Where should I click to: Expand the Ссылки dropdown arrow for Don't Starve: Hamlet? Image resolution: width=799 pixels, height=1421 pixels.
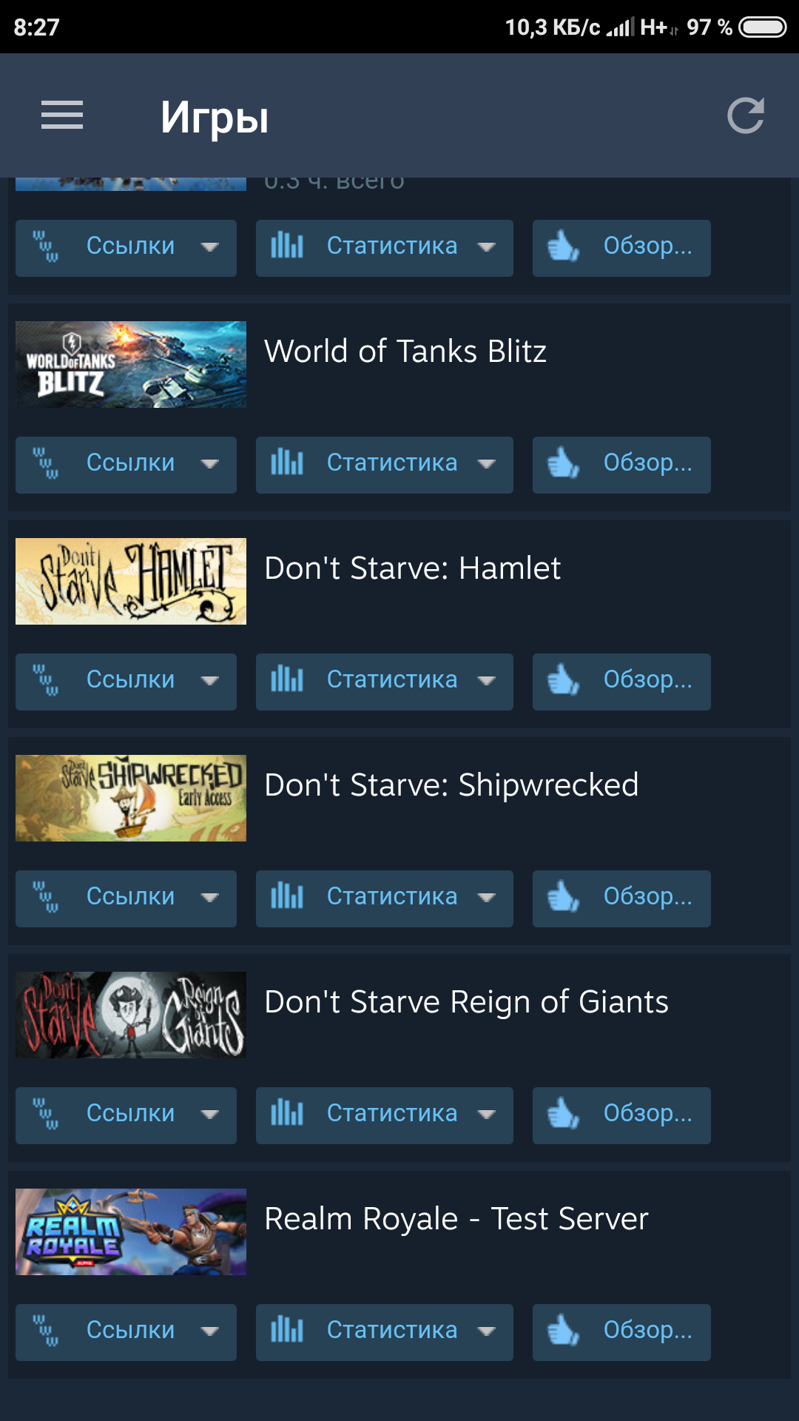pyautogui.click(x=210, y=681)
